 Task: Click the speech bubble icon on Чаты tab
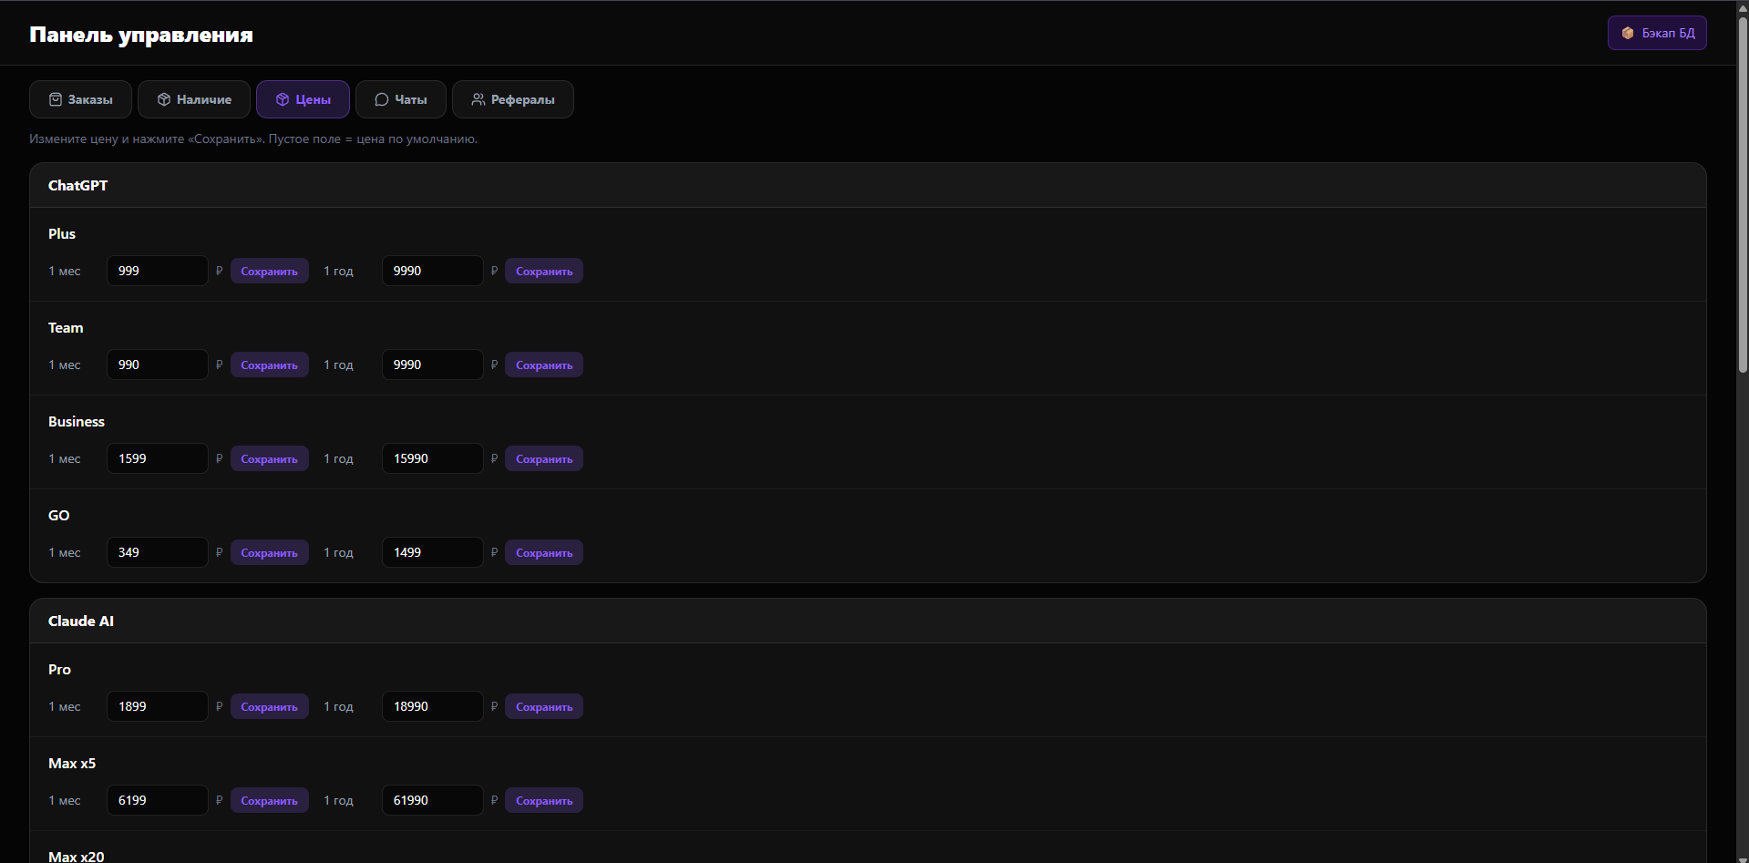pyautogui.click(x=382, y=99)
